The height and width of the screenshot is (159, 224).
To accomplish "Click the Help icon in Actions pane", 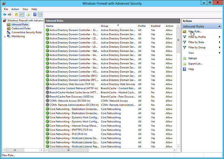I will tap(184, 69).
